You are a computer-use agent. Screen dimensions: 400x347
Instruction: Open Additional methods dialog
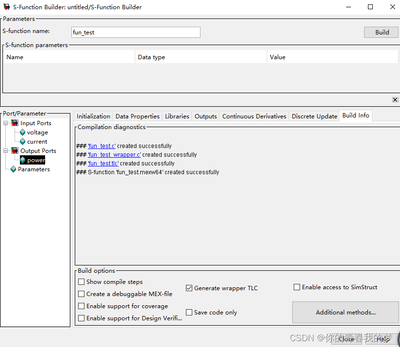[x=346, y=313]
